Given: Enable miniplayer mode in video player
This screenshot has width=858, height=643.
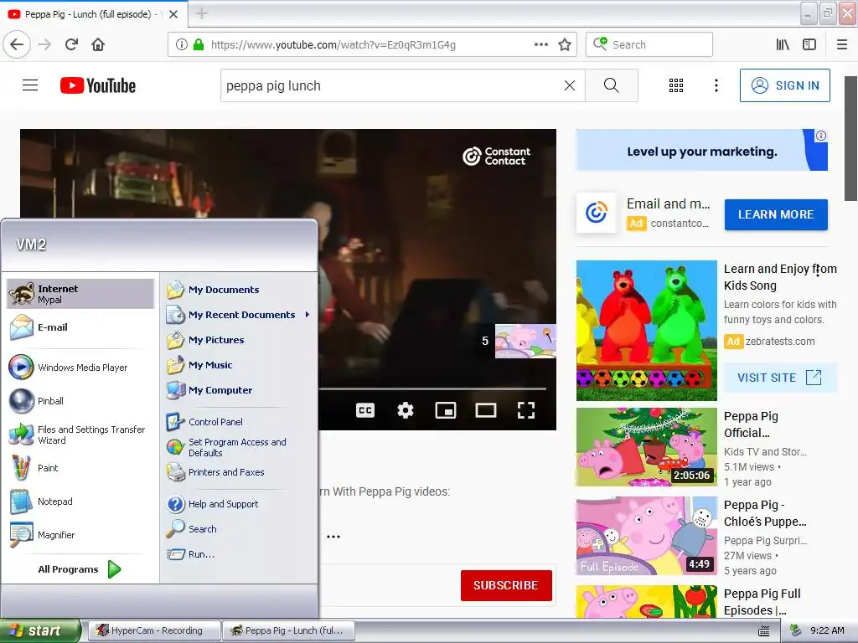Looking at the screenshot, I should (446, 410).
